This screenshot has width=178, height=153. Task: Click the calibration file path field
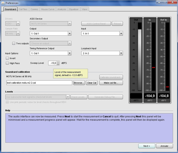pos(39,83)
